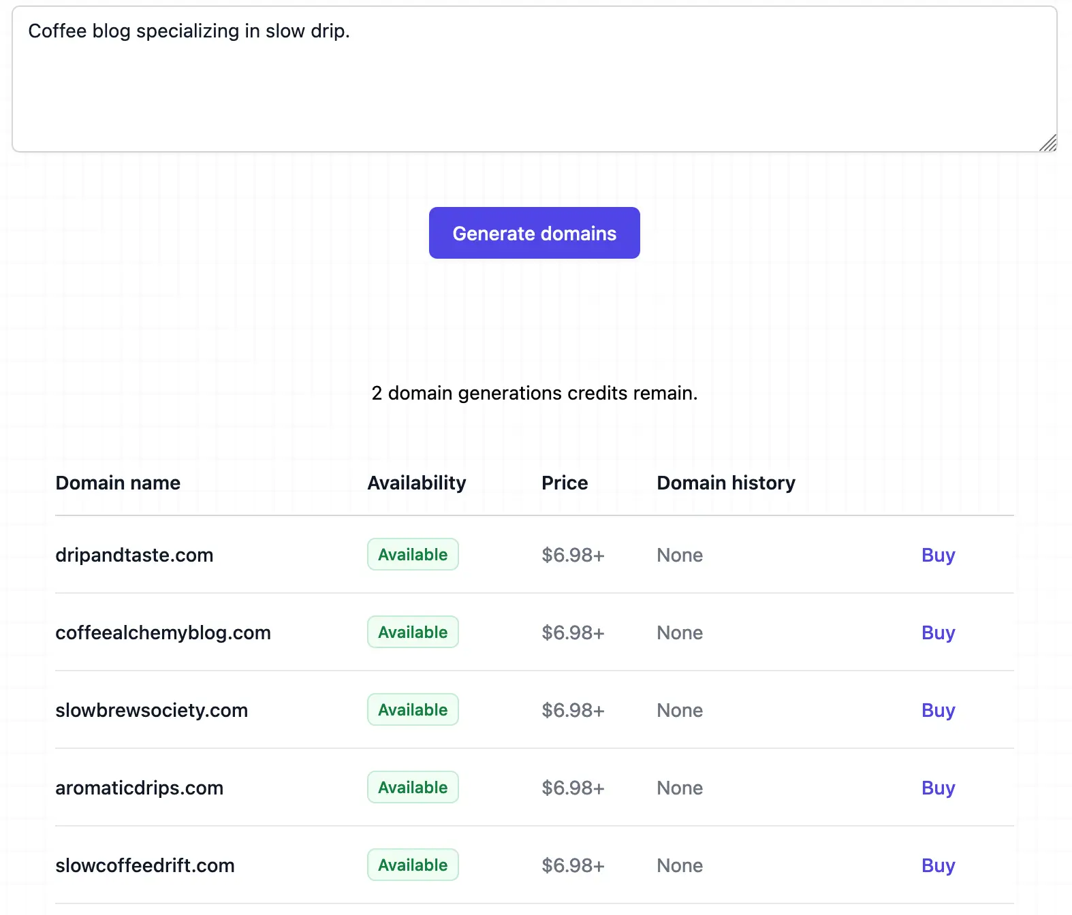Click the Domain name column header
The width and height of the screenshot is (1072, 915).
point(118,483)
